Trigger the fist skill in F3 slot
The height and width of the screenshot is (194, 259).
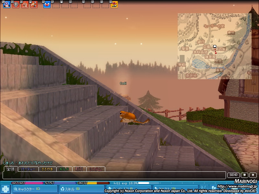point(25,5)
